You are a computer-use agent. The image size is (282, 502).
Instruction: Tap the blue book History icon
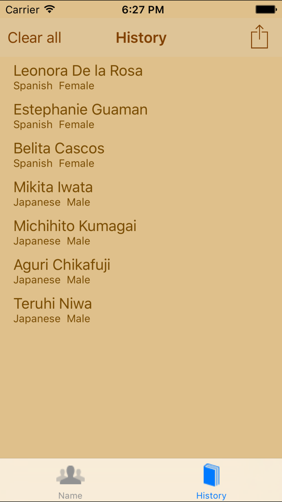211,475
